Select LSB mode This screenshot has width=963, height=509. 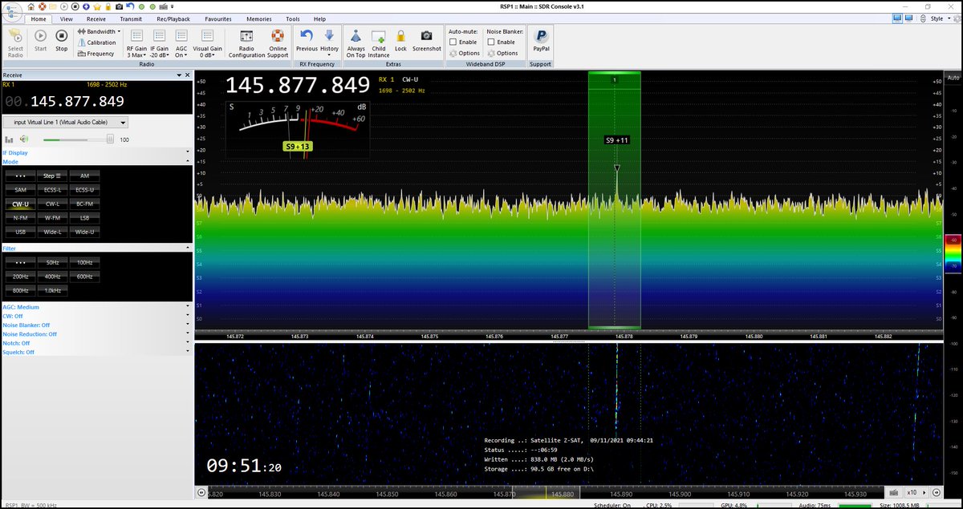pos(84,217)
